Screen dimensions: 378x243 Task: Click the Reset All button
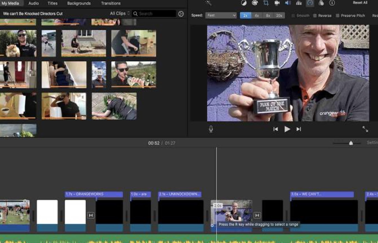click(x=360, y=3)
